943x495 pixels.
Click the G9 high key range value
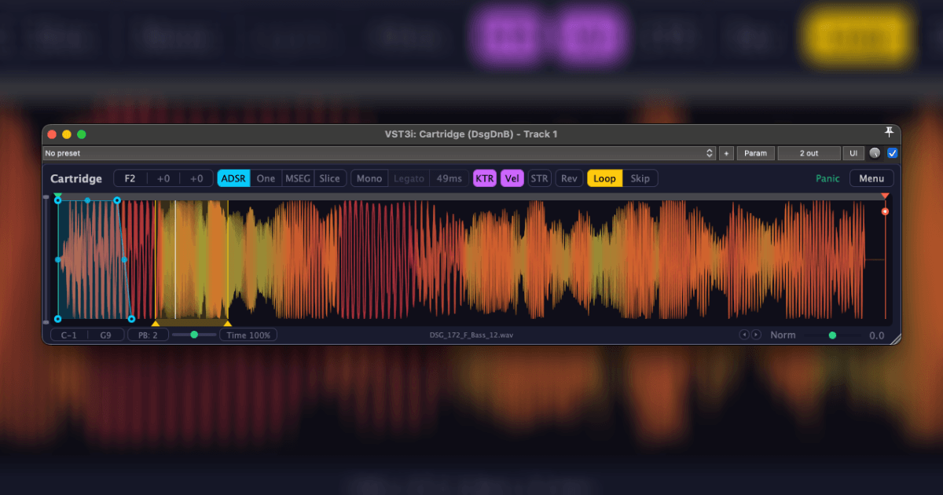[105, 335]
